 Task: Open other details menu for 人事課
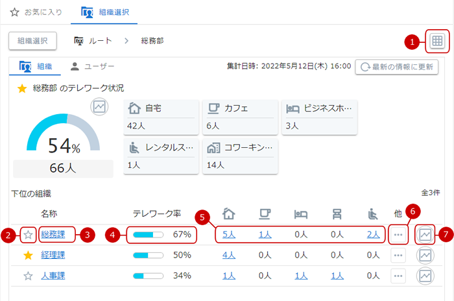[398, 276]
